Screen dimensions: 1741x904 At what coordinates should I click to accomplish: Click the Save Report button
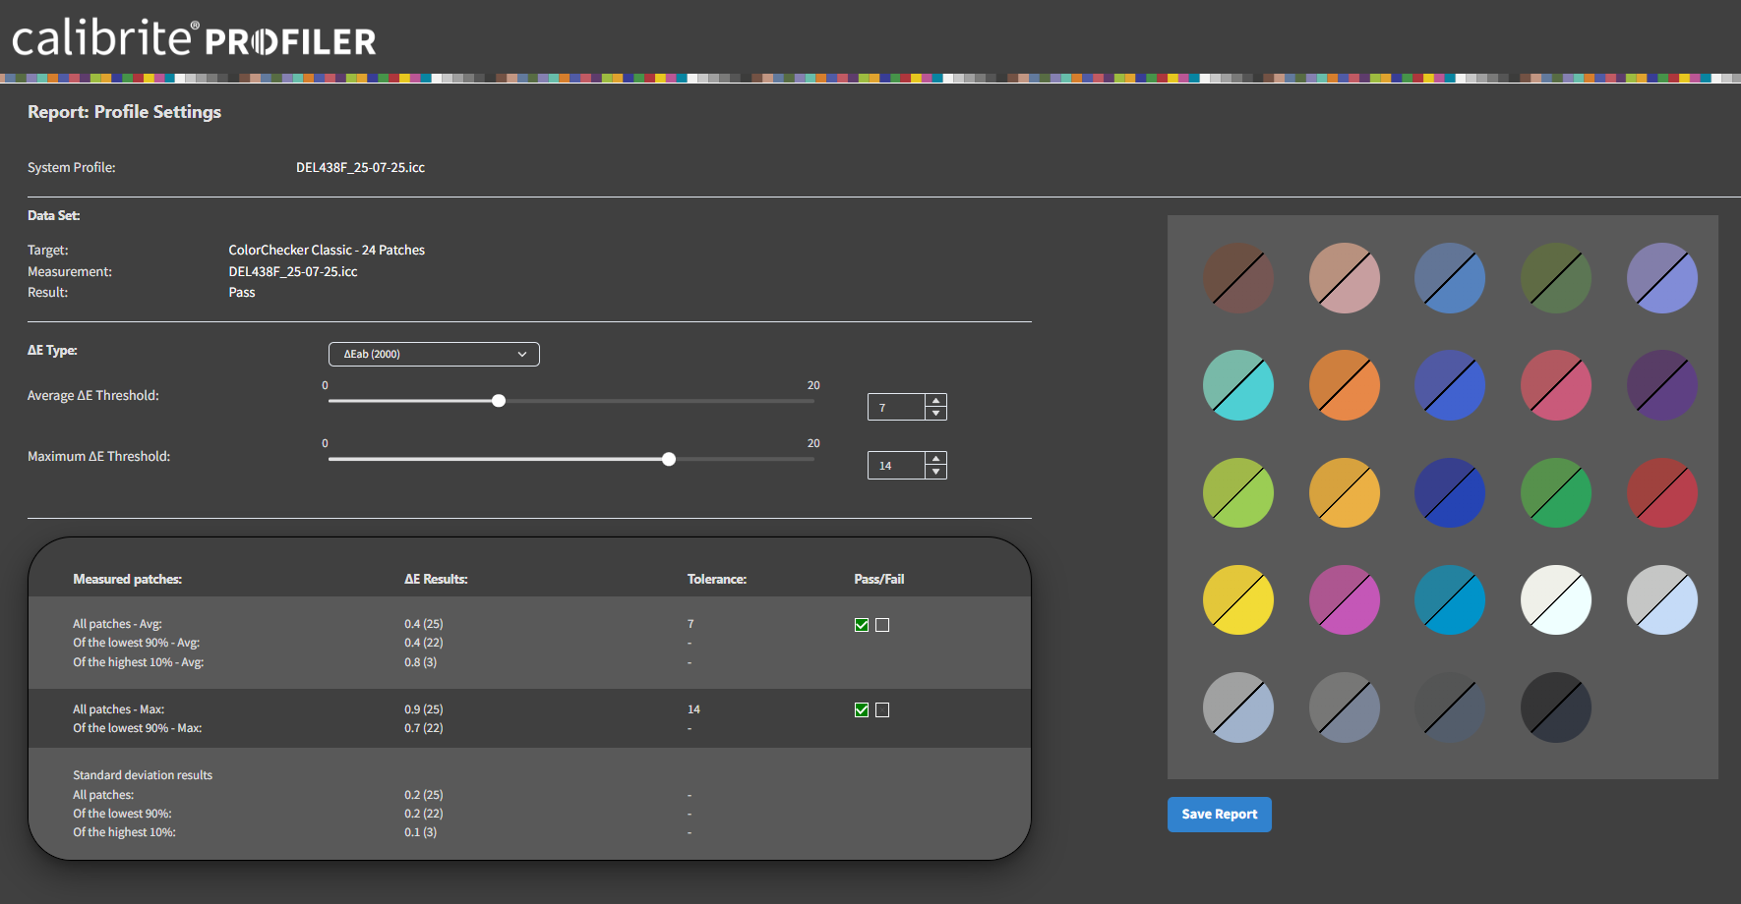pos(1219,815)
